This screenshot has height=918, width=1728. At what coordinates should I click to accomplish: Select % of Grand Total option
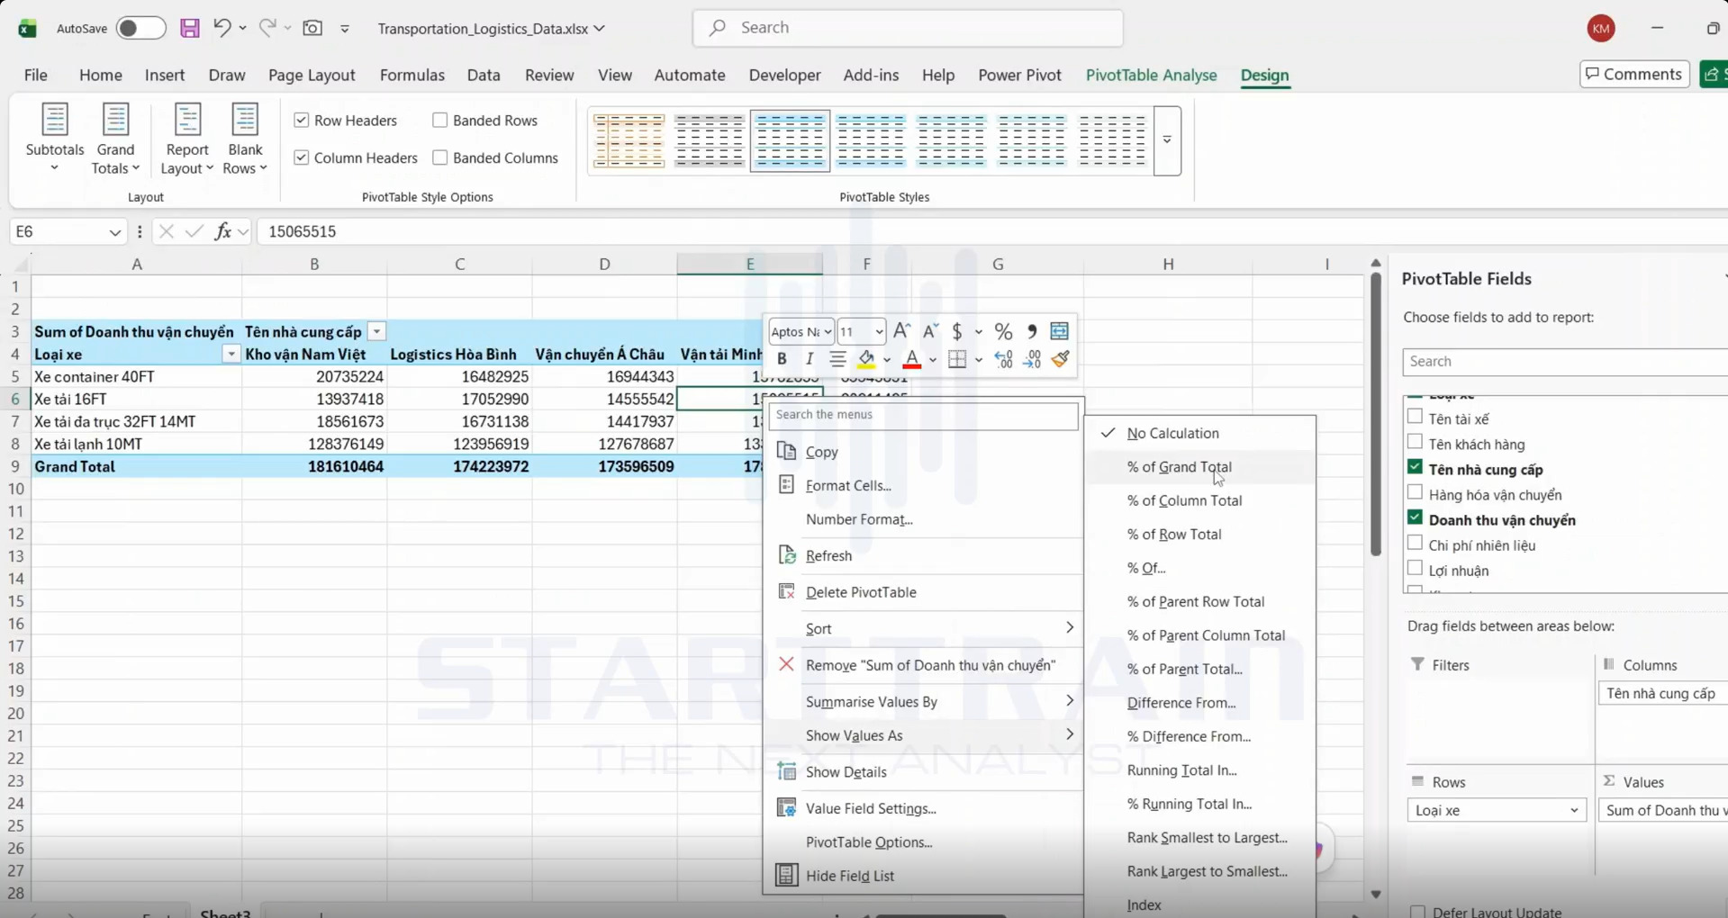click(x=1179, y=467)
